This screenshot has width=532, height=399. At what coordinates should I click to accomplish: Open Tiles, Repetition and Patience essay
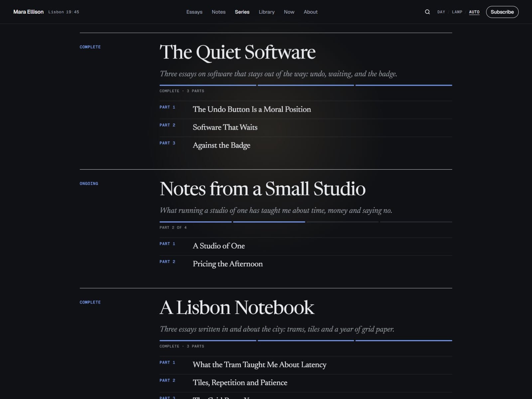(240, 383)
